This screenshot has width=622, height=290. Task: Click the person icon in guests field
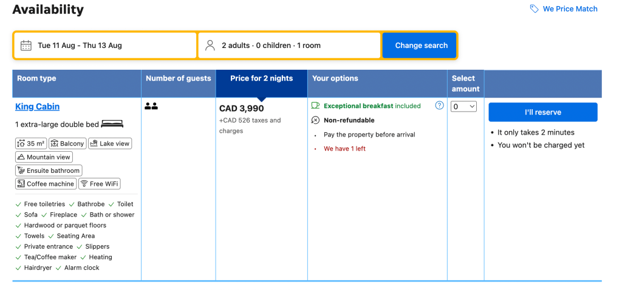click(210, 46)
